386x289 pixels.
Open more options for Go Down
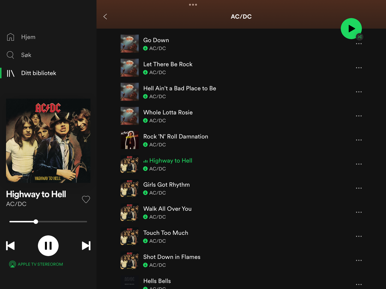point(359,44)
